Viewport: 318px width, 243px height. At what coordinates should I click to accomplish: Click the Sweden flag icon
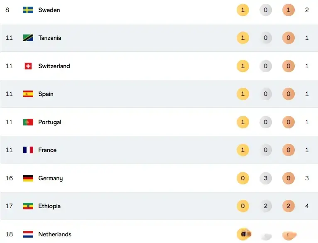[x=28, y=10]
